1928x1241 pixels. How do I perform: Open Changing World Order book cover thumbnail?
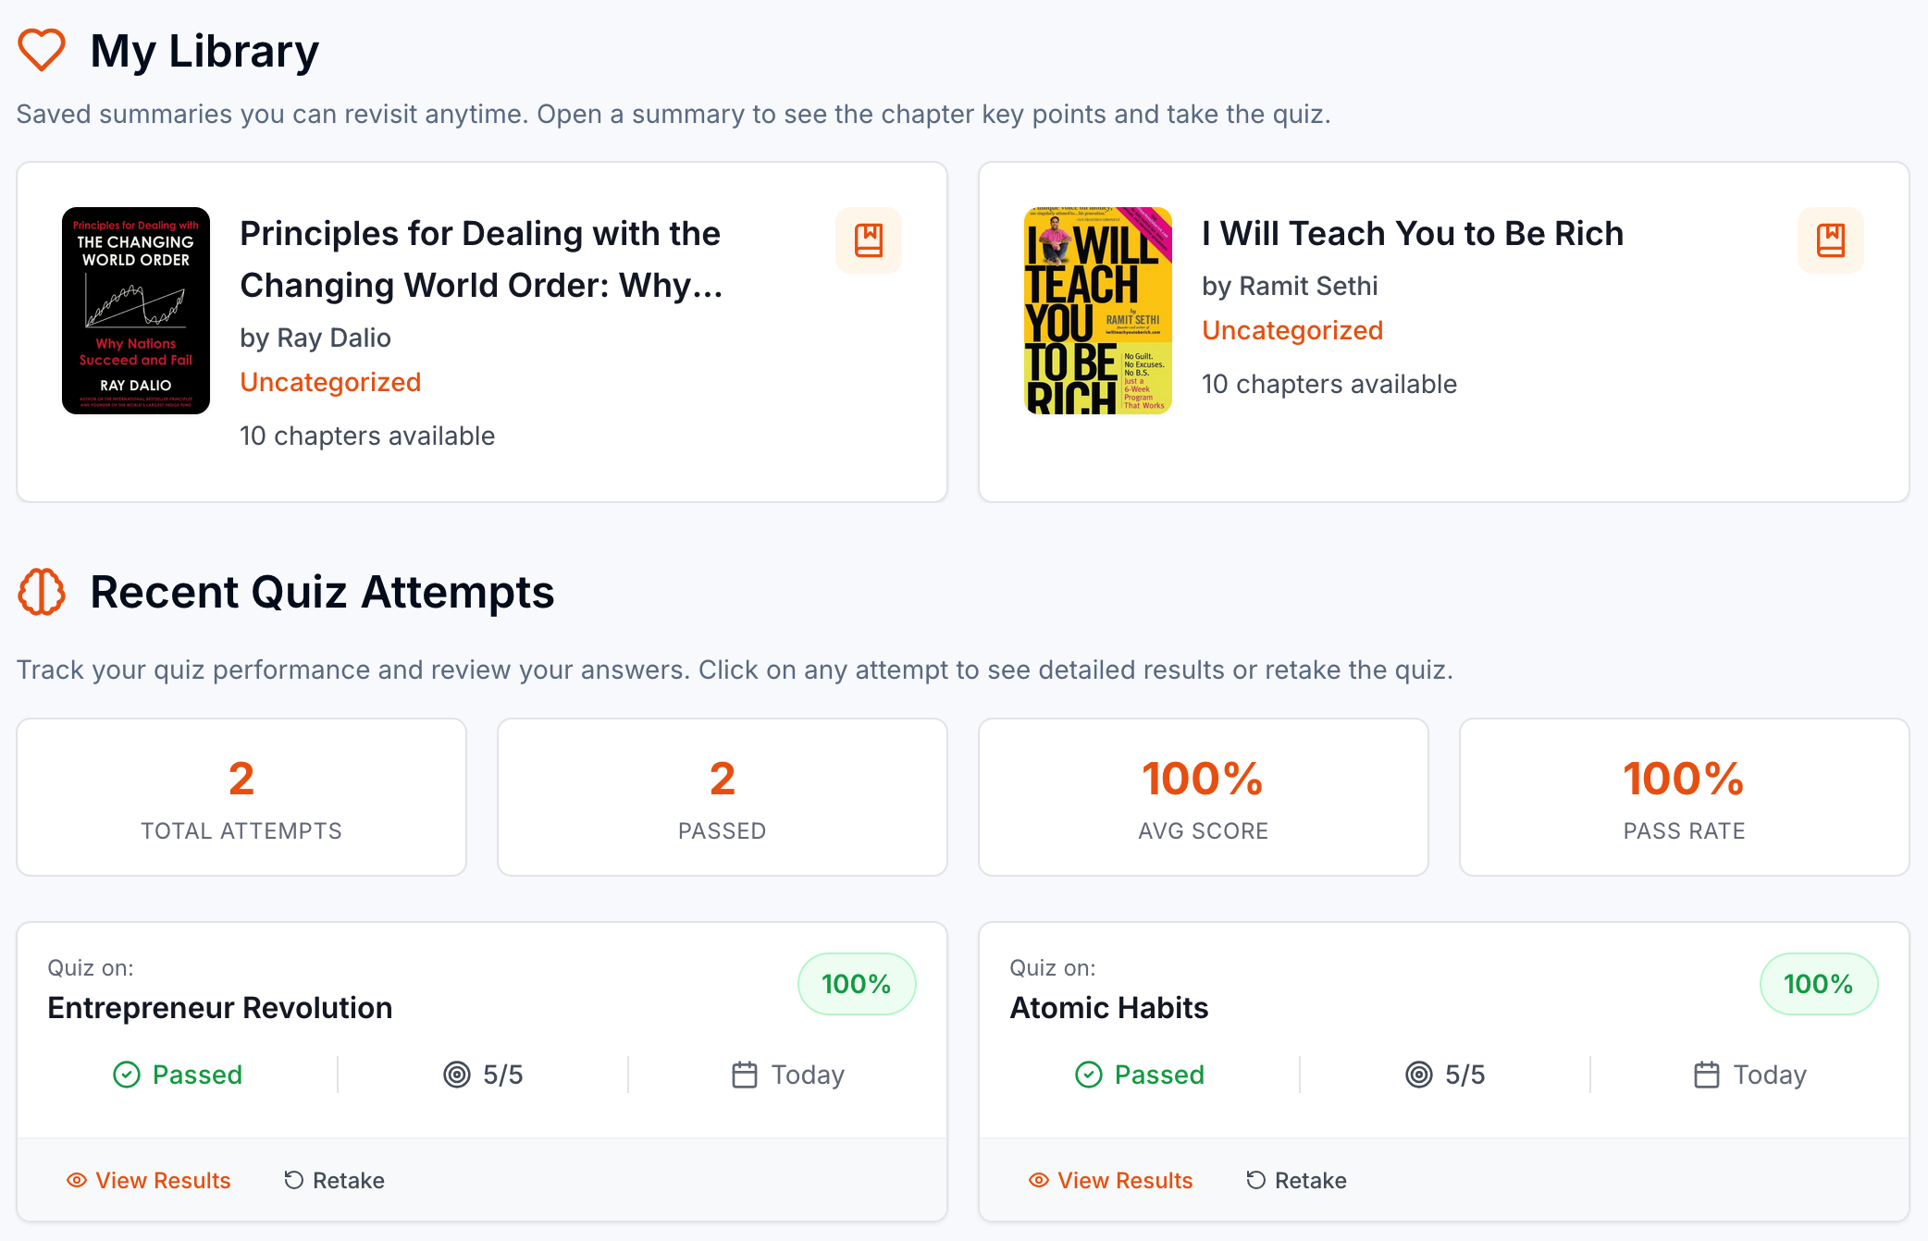pos(136,311)
